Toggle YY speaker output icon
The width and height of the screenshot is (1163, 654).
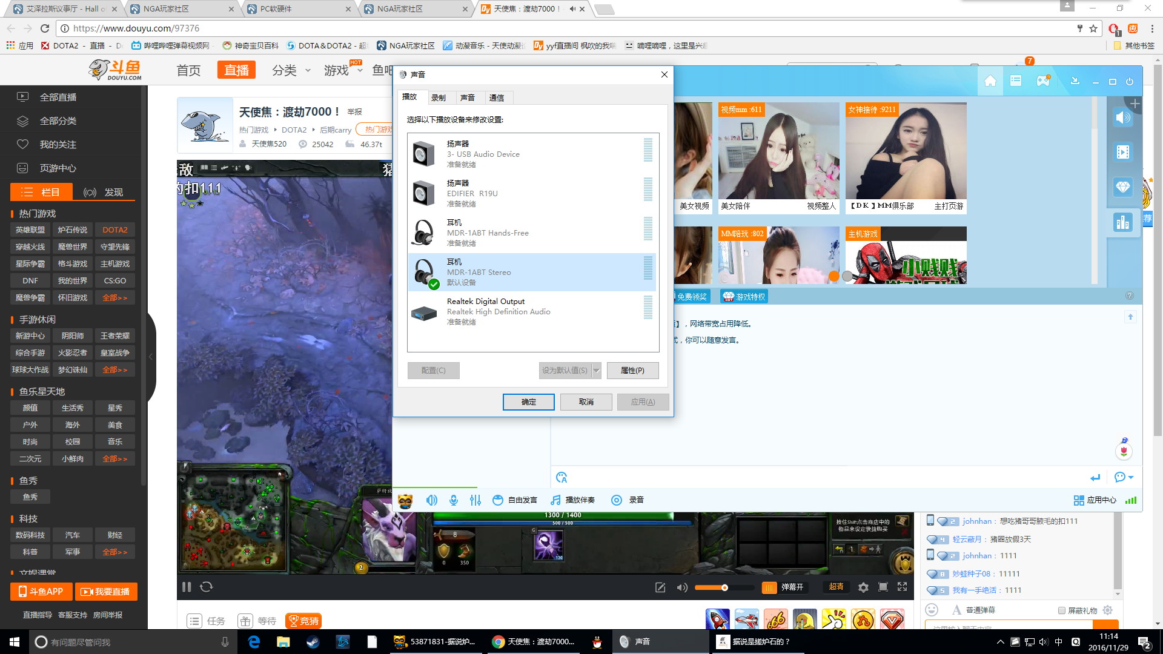tap(431, 500)
